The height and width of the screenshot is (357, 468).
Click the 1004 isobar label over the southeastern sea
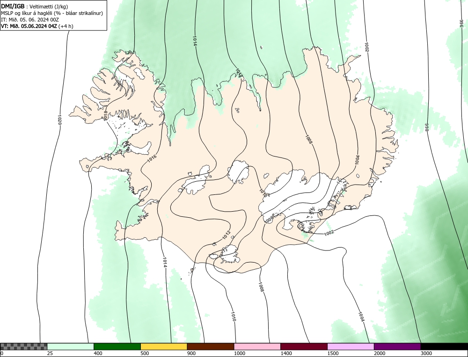click(x=361, y=317)
